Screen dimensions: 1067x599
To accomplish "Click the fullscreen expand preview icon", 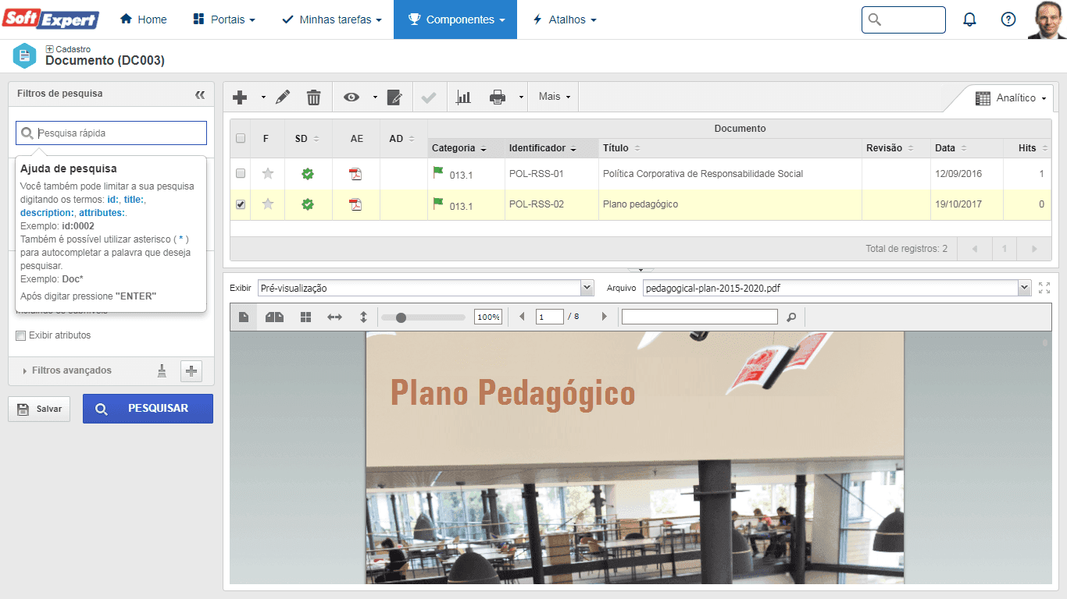I will (x=1044, y=288).
